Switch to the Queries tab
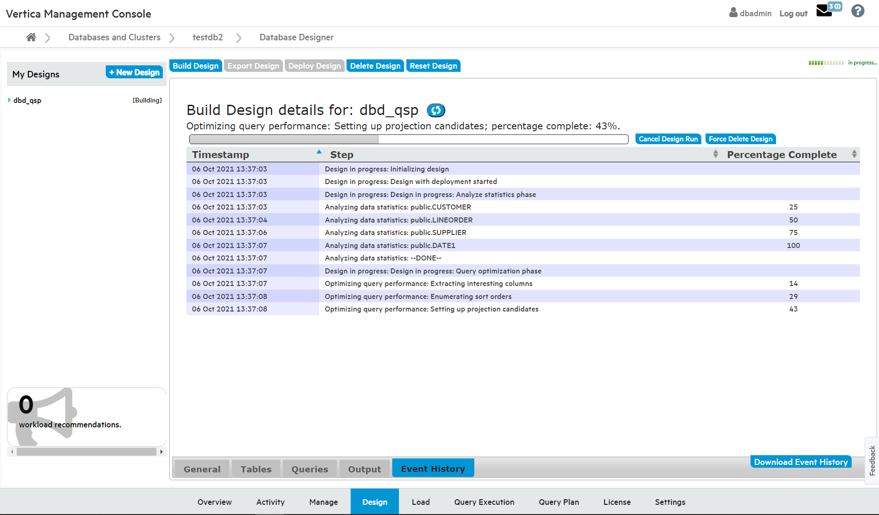Screen dimensions: 879x515 tap(309, 469)
